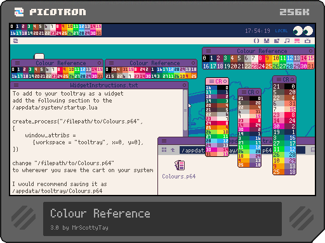Open the music note sound editor

click(x=287, y=41)
